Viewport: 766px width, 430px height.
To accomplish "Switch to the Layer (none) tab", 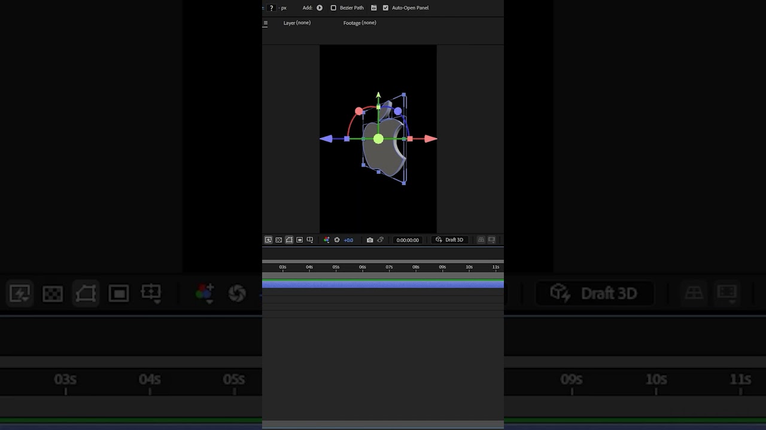I will pyautogui.click(x=297, y=23).
